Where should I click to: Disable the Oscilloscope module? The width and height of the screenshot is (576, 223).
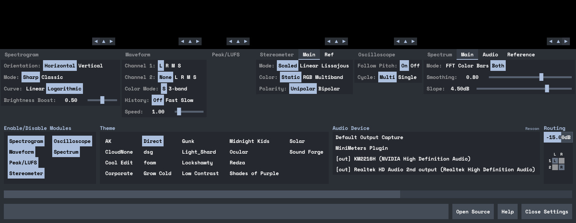click(72, 141)
